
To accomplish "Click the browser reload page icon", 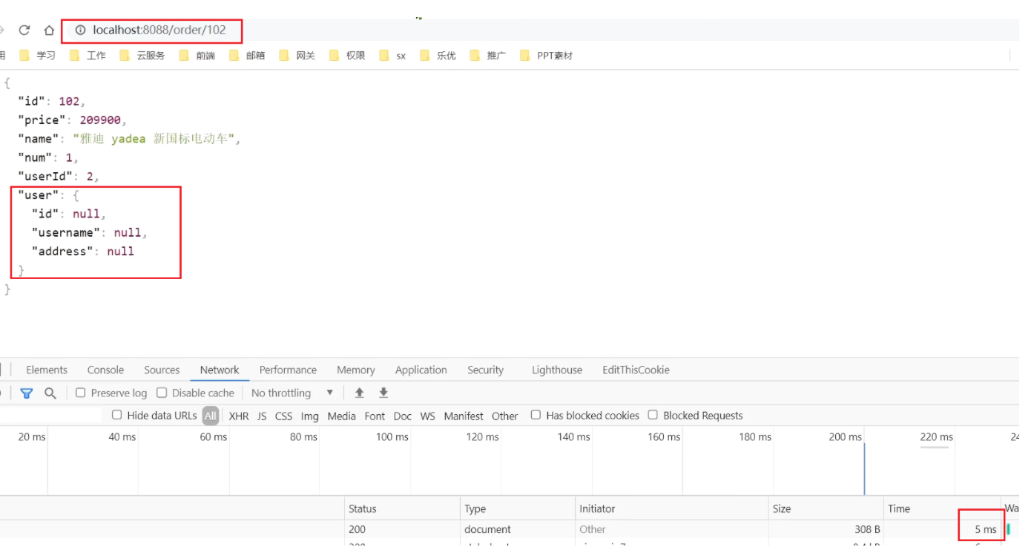I will coord(24,30).
